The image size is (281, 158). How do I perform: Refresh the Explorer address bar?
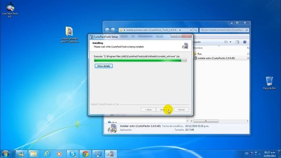[195, 30]
